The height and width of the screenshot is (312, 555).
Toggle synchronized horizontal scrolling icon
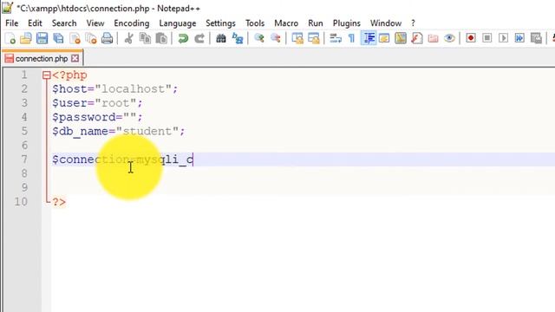coord(314,38)
